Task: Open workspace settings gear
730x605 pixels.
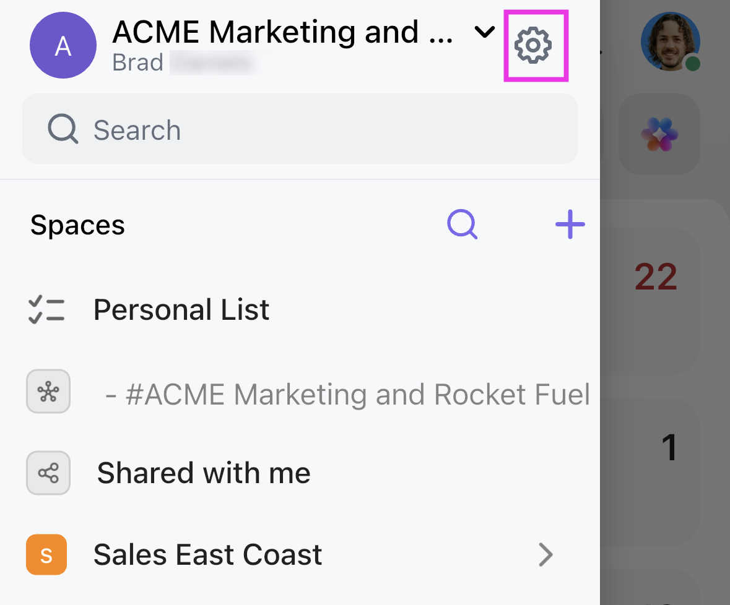Action: point(536,45)
